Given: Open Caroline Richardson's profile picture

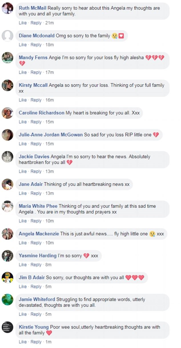Looking at the screenshot, I should [7, 113].
